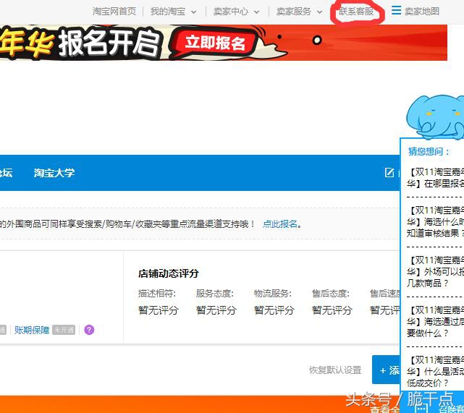Expand the 卖家服务 dropdown arrow

320,12
